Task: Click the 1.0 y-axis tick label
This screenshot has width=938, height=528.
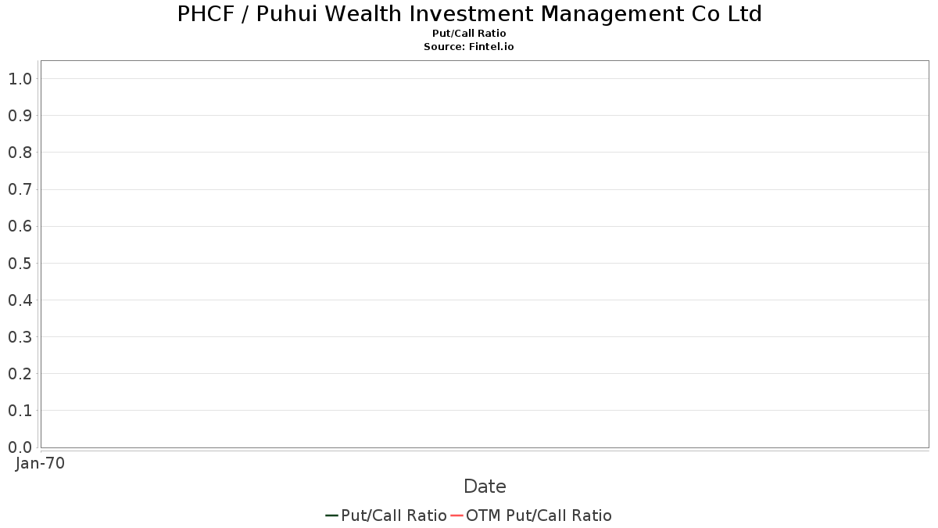Action: pyautogui.click(x=20, y=79)
